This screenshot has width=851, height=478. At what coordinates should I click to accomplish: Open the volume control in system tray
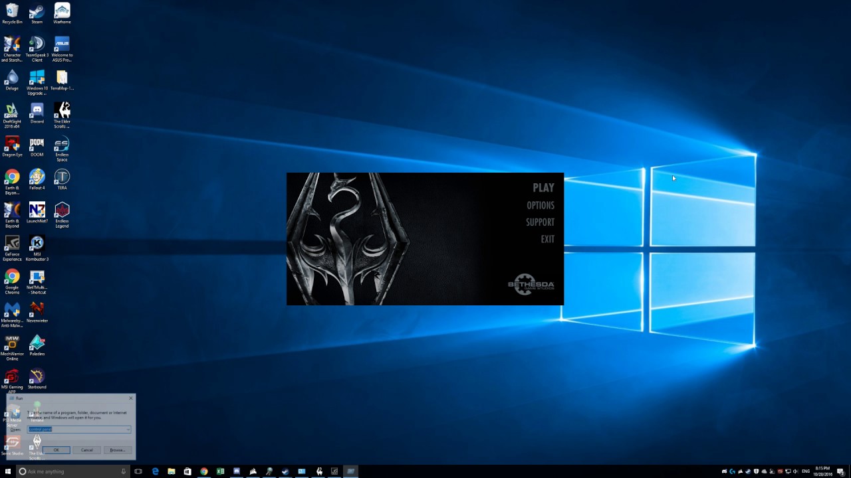point(796,471)
